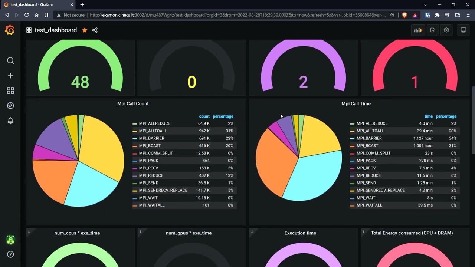Screen dimensions: 475x267
Task: Reload the page
Action: pos(26,15)
